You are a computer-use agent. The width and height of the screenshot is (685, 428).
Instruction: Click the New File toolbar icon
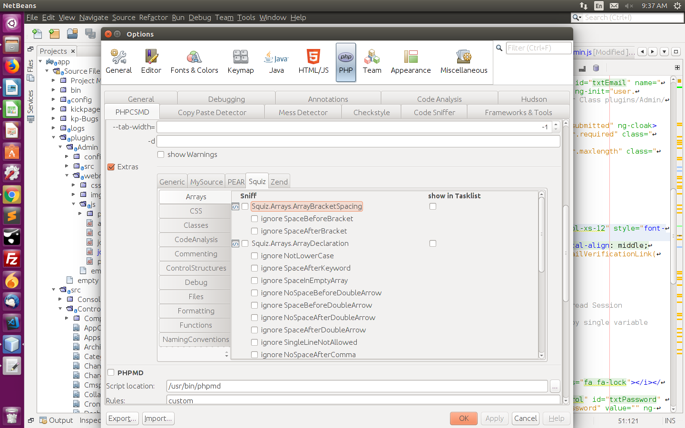tap(37, 34)
